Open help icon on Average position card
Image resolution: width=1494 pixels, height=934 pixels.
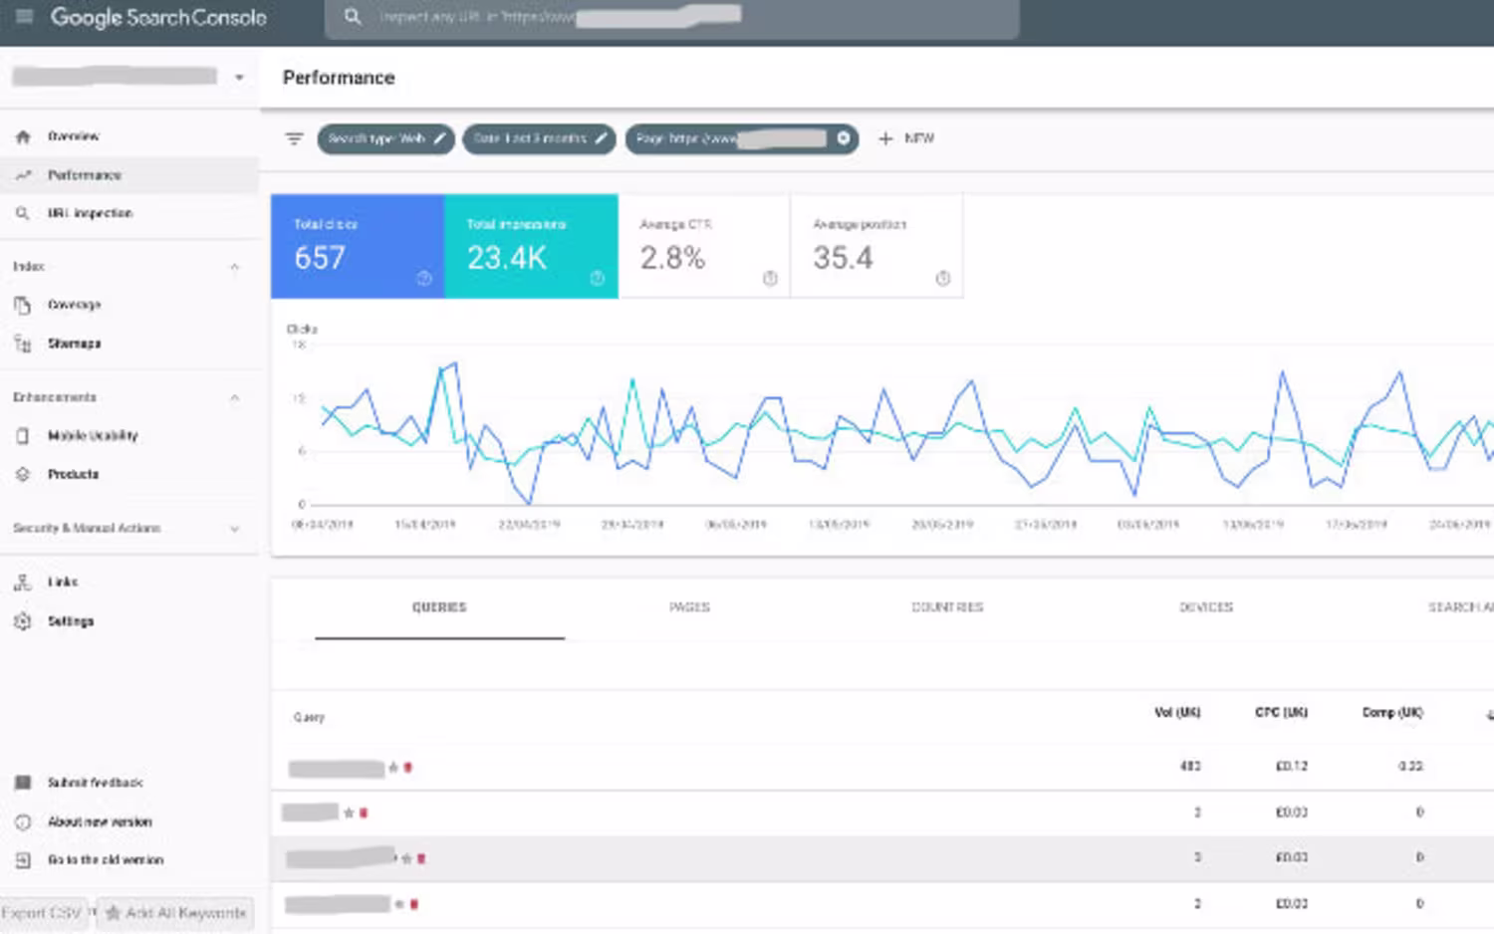tap(942, 278)
